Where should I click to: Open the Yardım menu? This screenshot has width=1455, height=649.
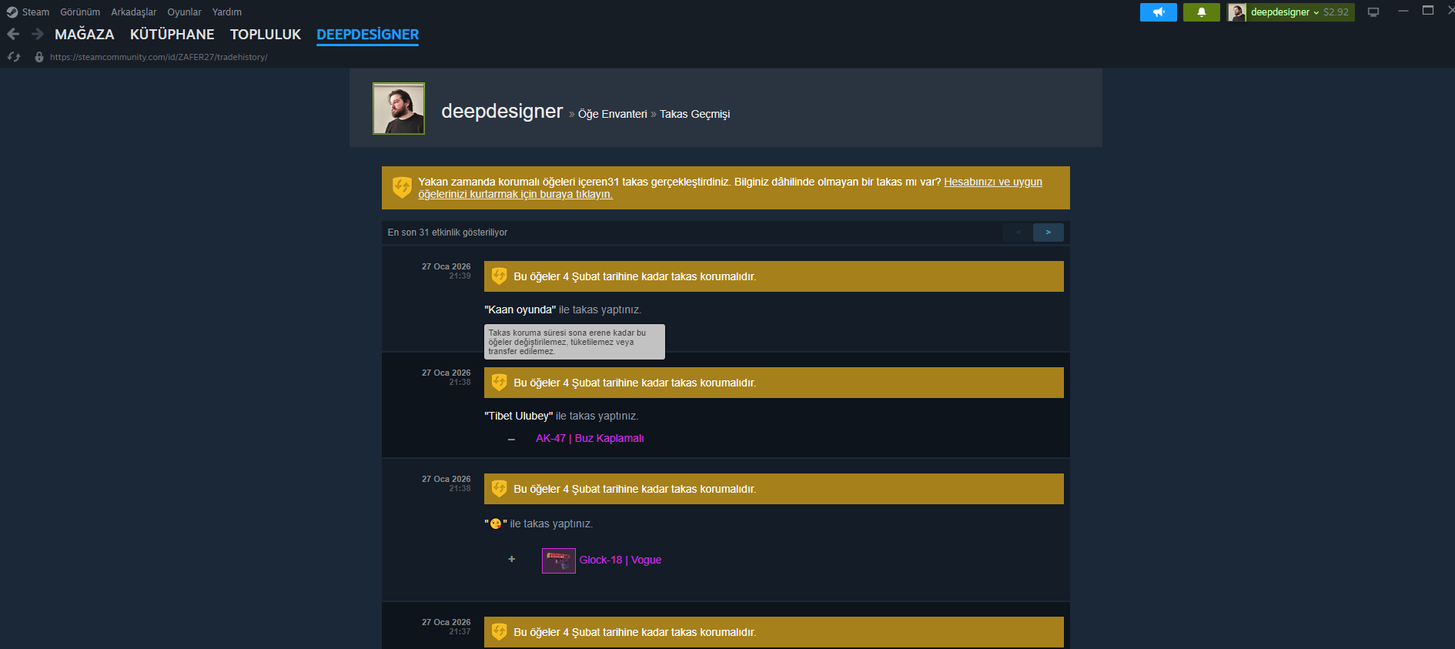227,12
